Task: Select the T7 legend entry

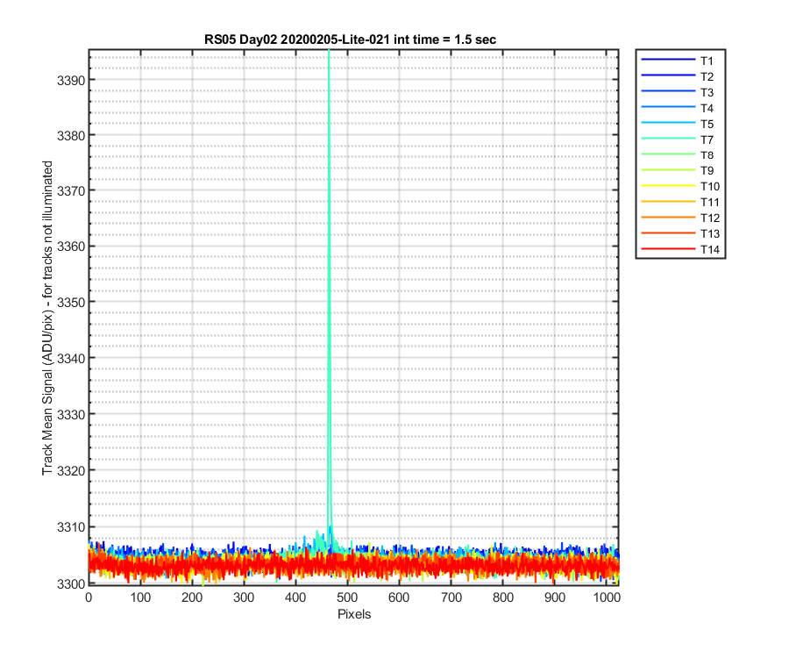Action: click(x=678, y=139)
